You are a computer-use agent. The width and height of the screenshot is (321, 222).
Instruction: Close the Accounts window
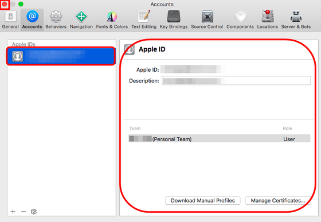tap(5, 4)
